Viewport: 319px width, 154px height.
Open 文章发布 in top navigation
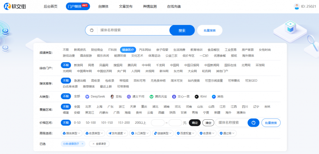pyautogui.click(x=126, y=7)
